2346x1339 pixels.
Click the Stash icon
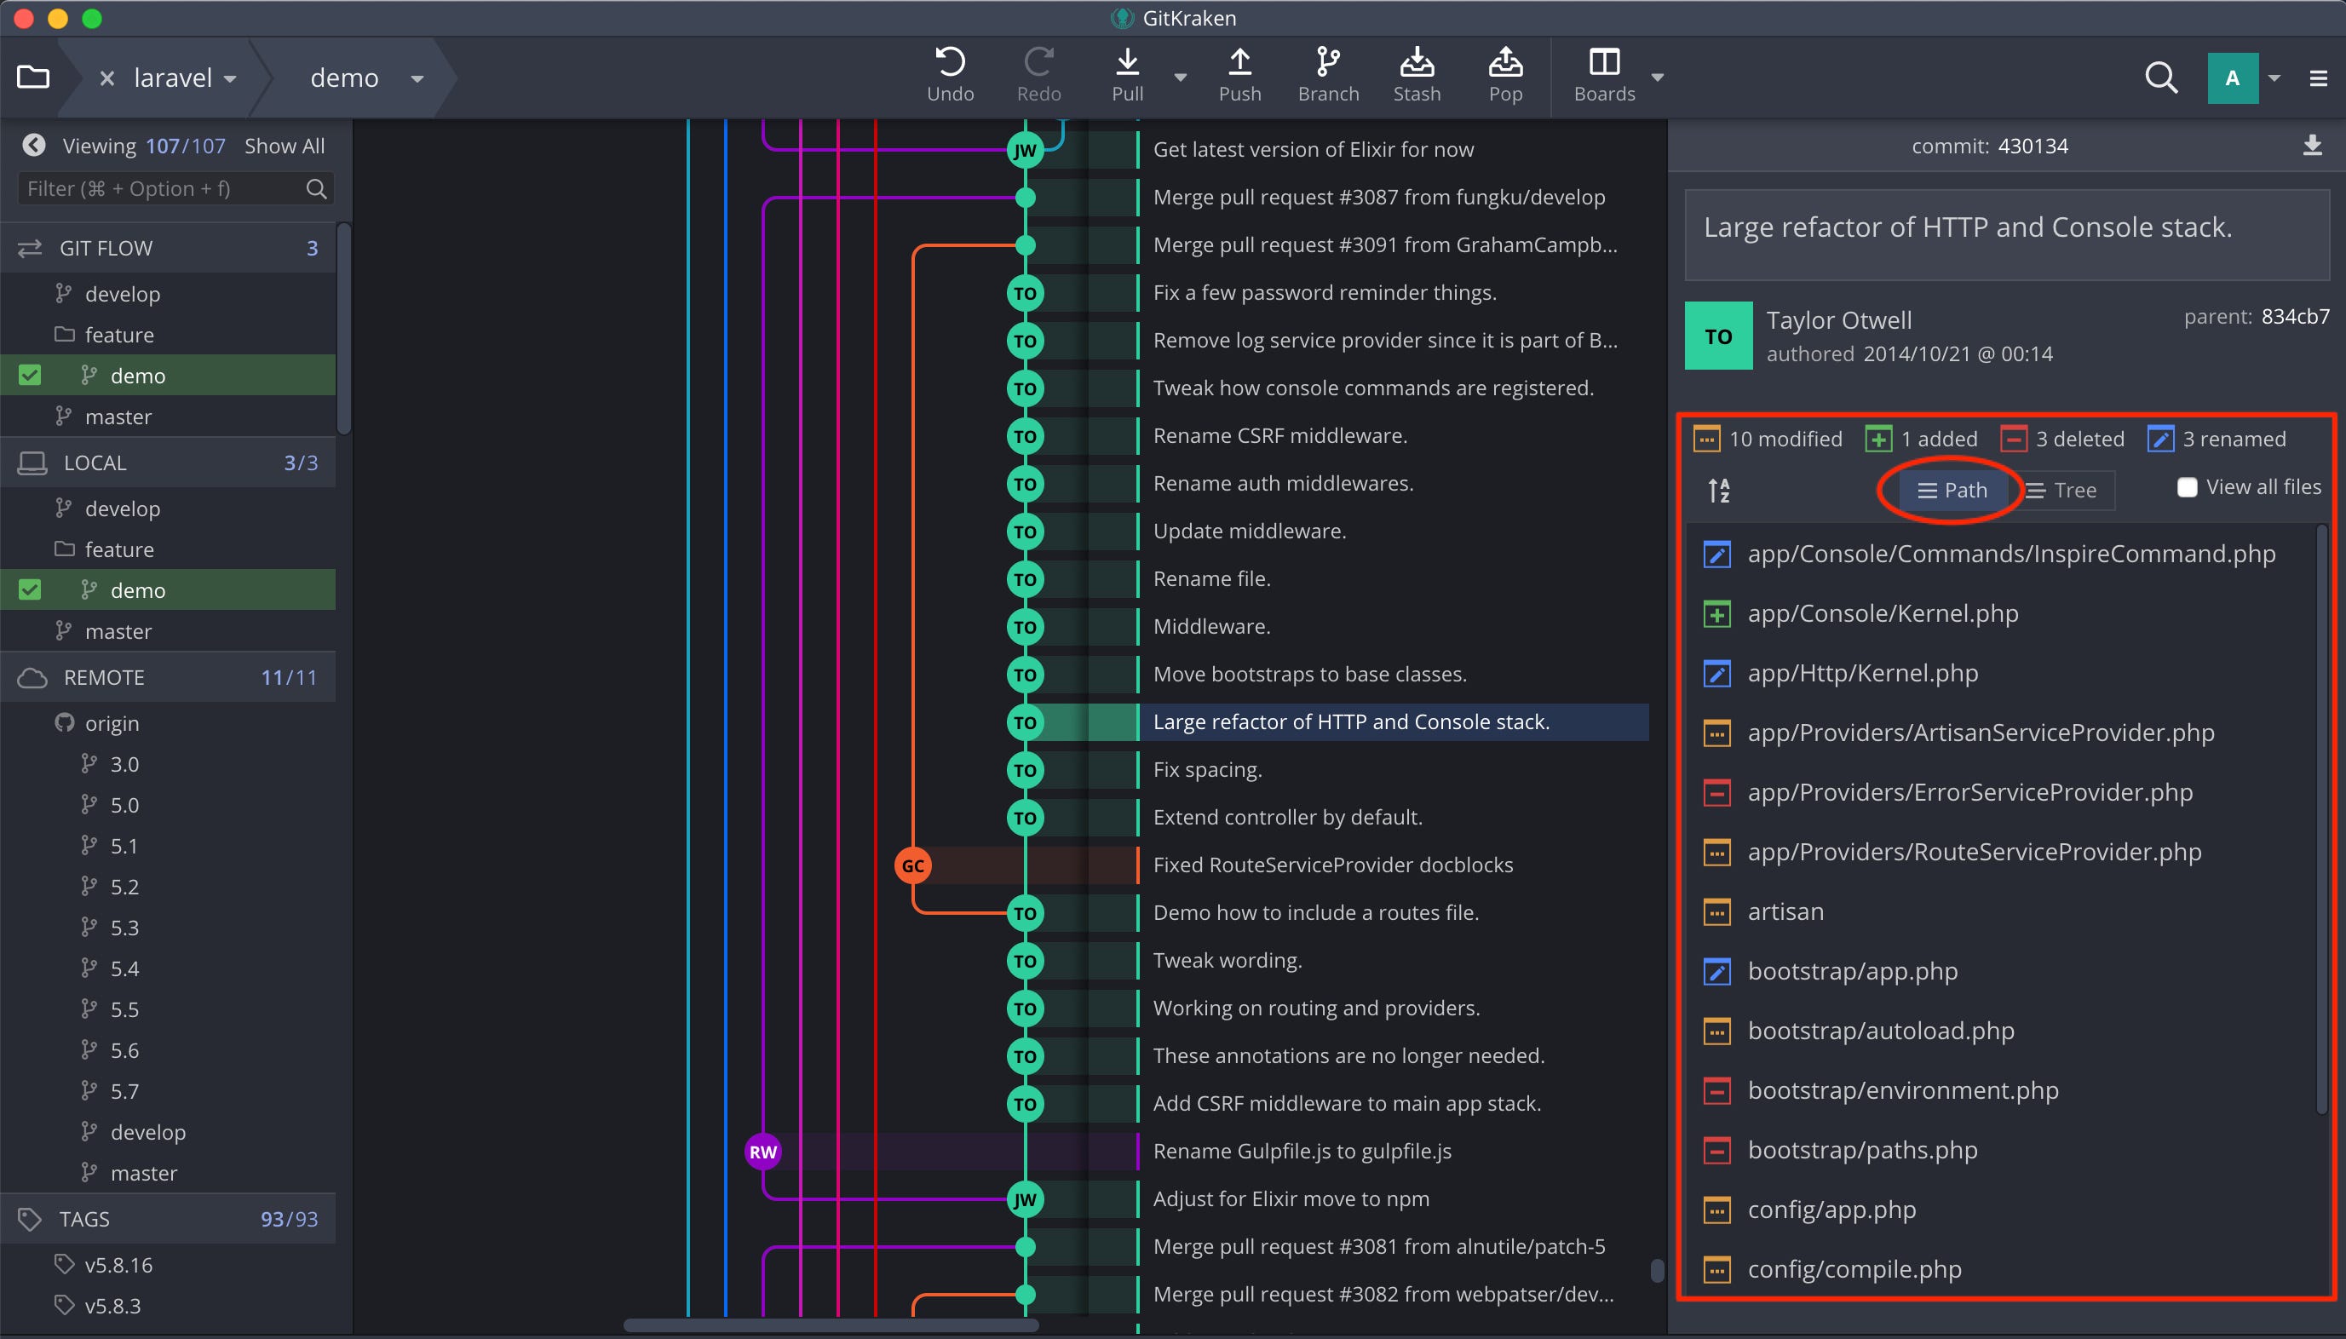pos(1417,62)
